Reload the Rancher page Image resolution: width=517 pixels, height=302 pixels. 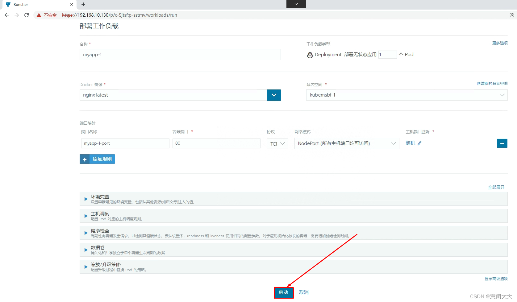coord(27,15)
